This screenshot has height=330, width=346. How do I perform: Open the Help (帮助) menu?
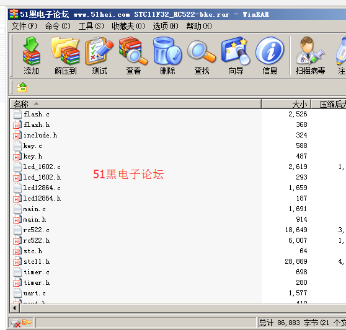(199, 26)
